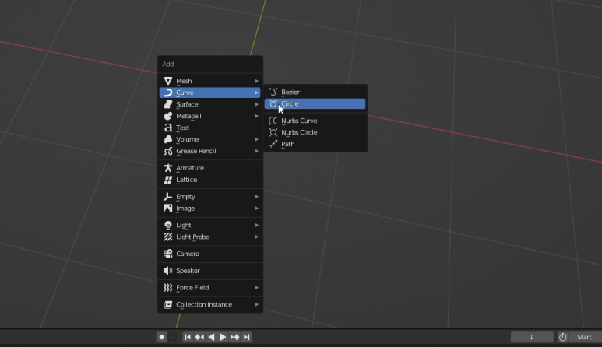The width and height of the screenshot is (602, 347).
Task: Jump to previous keyframe
Action: pos(199,337)
